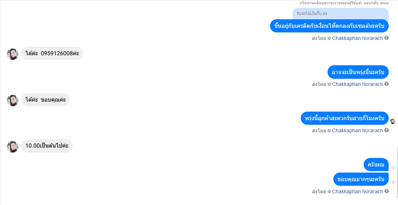
Task: Click reply arrow icon at top header
Action: pyautogui.click(x=301, y=3)
